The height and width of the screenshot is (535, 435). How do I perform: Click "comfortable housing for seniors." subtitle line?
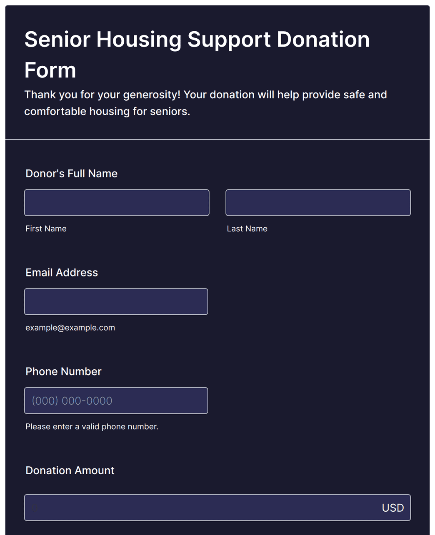[x=107, y=112]
